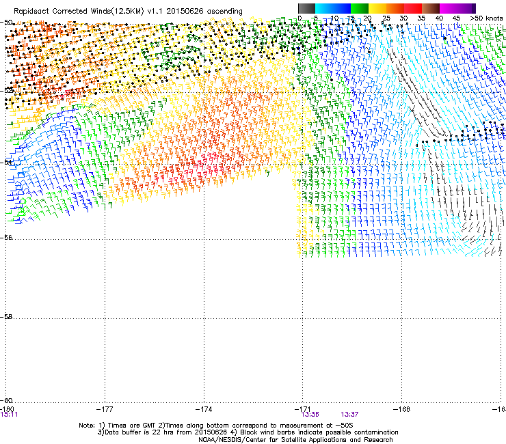Click the NOAA/NESDIS credit line
Image resolution: width=506 pixels, height=444 pixels.
pos(295,440)
